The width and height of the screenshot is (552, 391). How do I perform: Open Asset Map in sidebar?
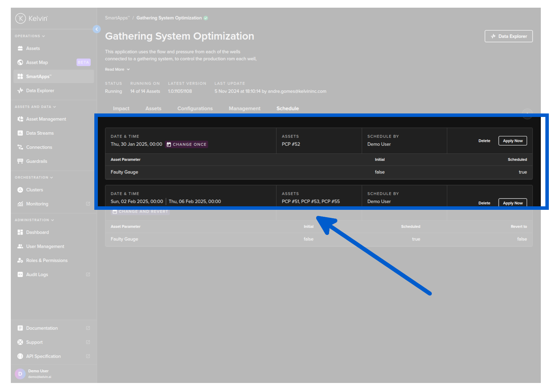[37, 62]
